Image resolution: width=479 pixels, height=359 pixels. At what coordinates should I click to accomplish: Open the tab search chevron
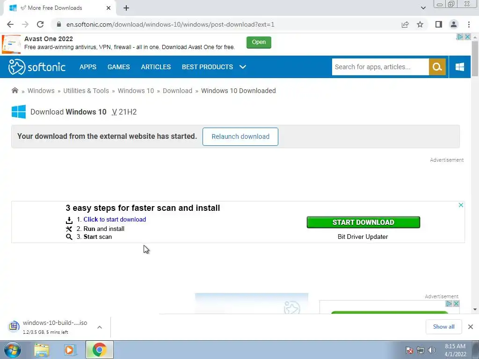[423, 8]
